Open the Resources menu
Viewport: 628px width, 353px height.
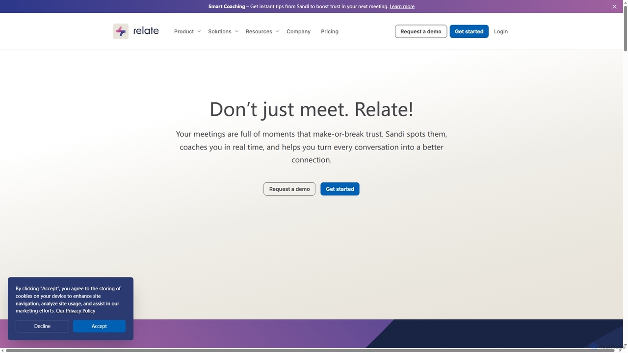(x=259, y=31)
